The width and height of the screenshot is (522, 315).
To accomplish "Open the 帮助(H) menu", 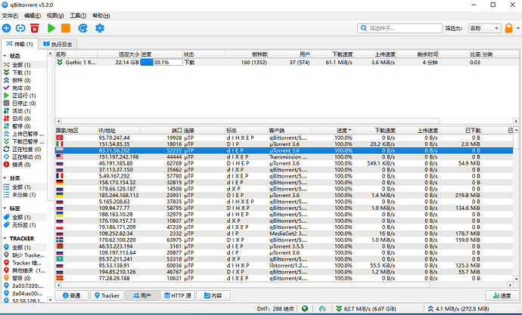I will point(101,16).
